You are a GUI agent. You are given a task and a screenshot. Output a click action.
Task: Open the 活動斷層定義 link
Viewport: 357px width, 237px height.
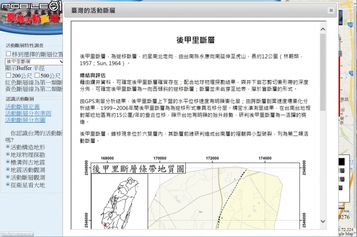22,106
